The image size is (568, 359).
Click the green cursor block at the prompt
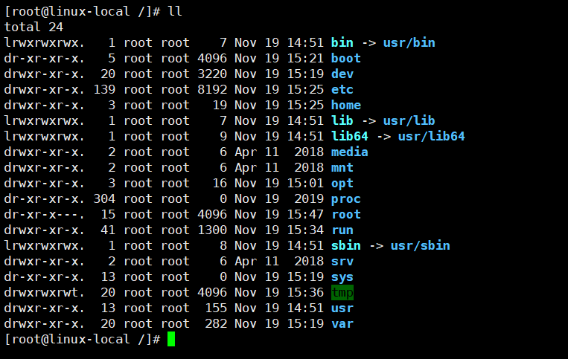point(171,339)
